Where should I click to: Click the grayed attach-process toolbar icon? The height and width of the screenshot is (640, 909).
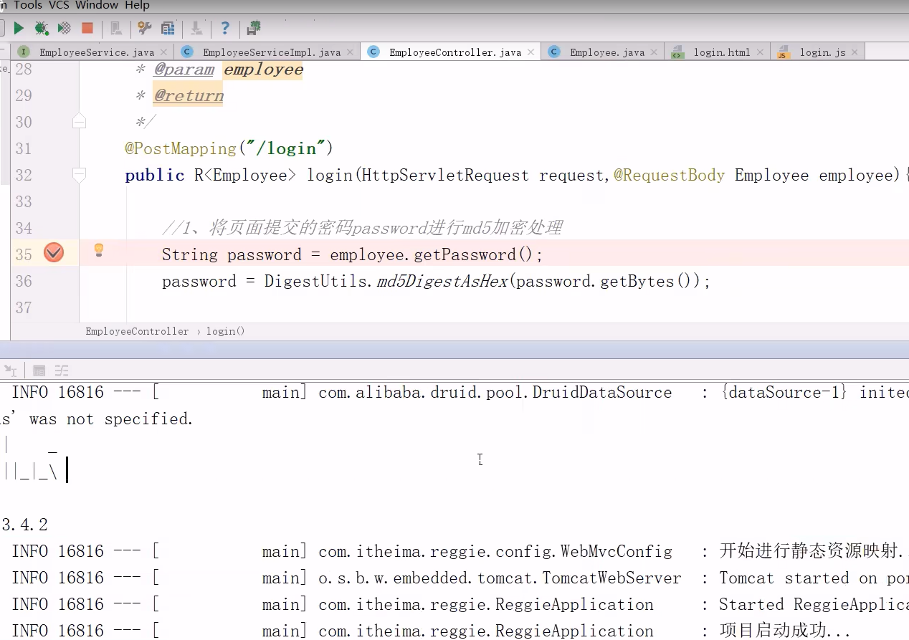115,28
